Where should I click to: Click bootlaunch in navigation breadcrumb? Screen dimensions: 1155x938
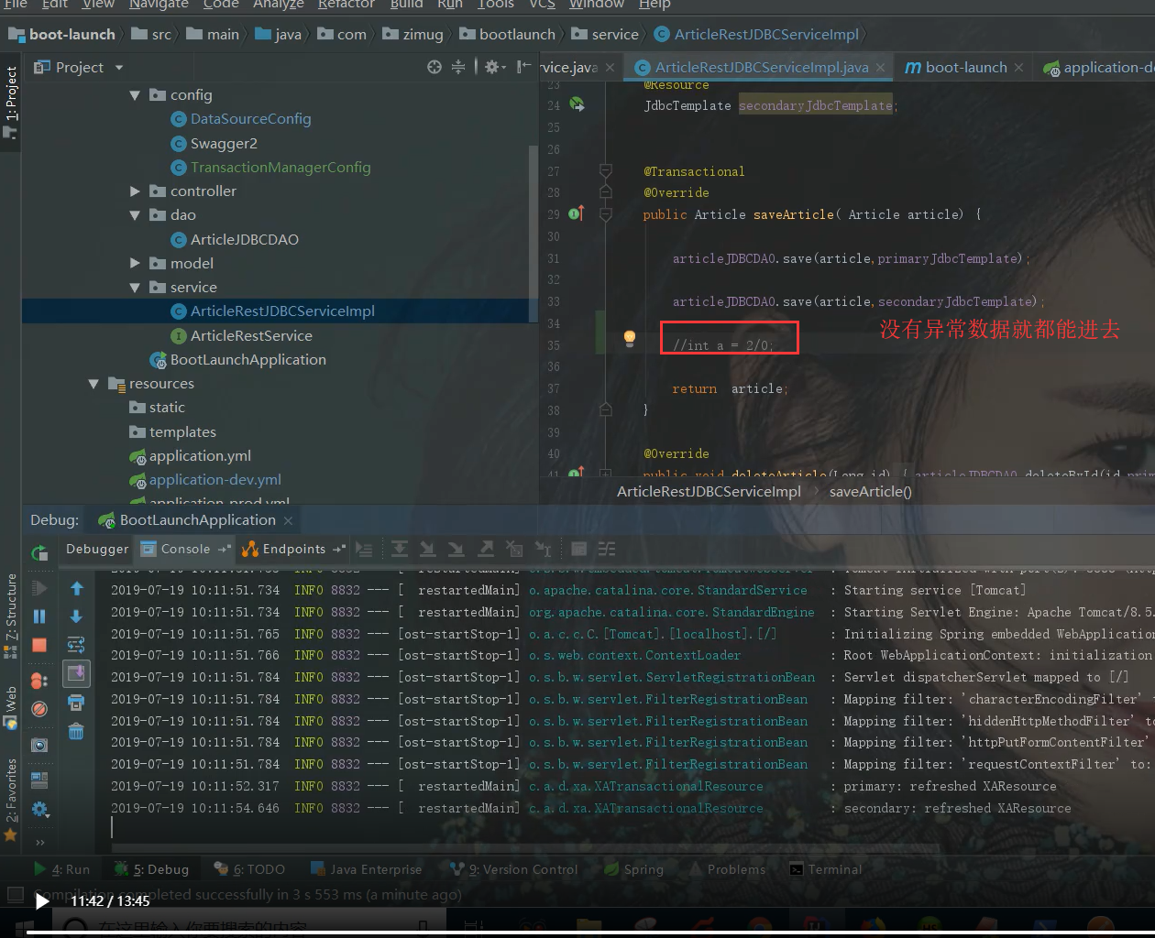coord(517,35)
